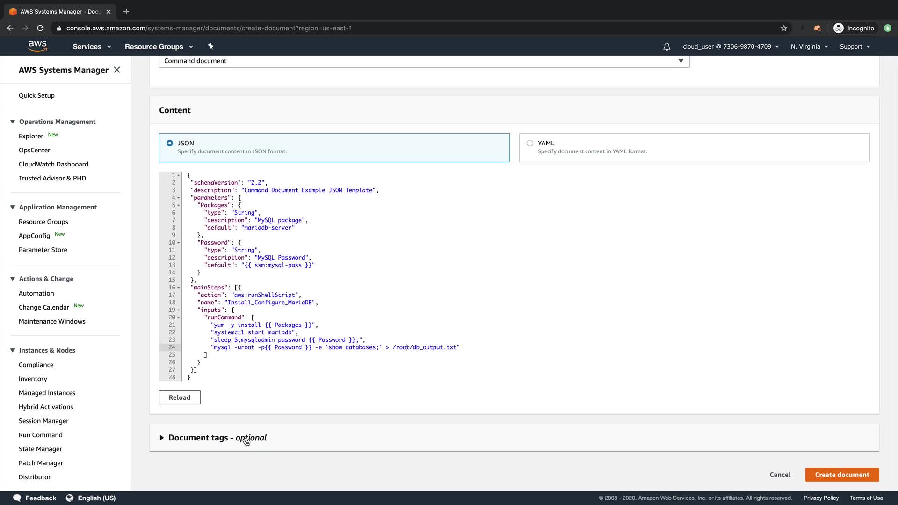Click the AWS logo home icon
Viewport: 898px width, 505px height.
click(x=37, y=46)
